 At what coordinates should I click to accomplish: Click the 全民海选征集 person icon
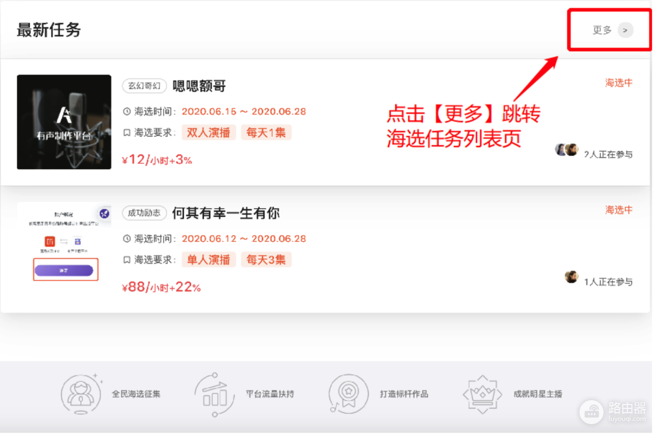tap(81, 394)
